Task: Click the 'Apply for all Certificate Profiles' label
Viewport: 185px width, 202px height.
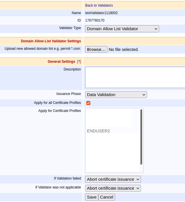Action: [x=57, y=103]
